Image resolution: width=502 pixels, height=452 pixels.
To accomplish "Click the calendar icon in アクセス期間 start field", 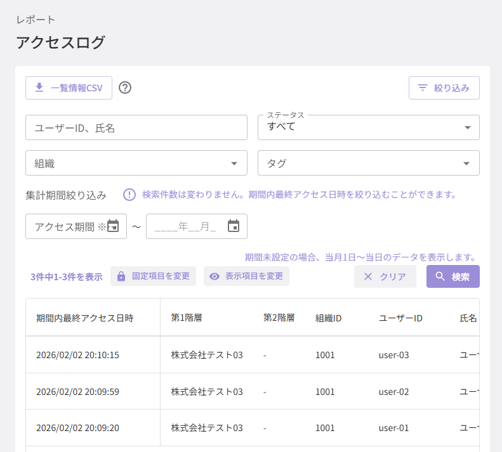I will point(113,226).
